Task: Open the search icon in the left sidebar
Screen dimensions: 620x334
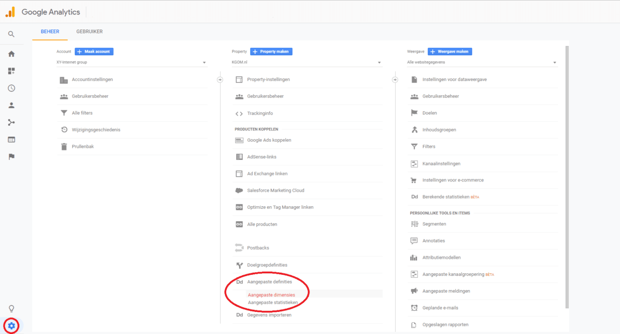Action: click(11, 35)
